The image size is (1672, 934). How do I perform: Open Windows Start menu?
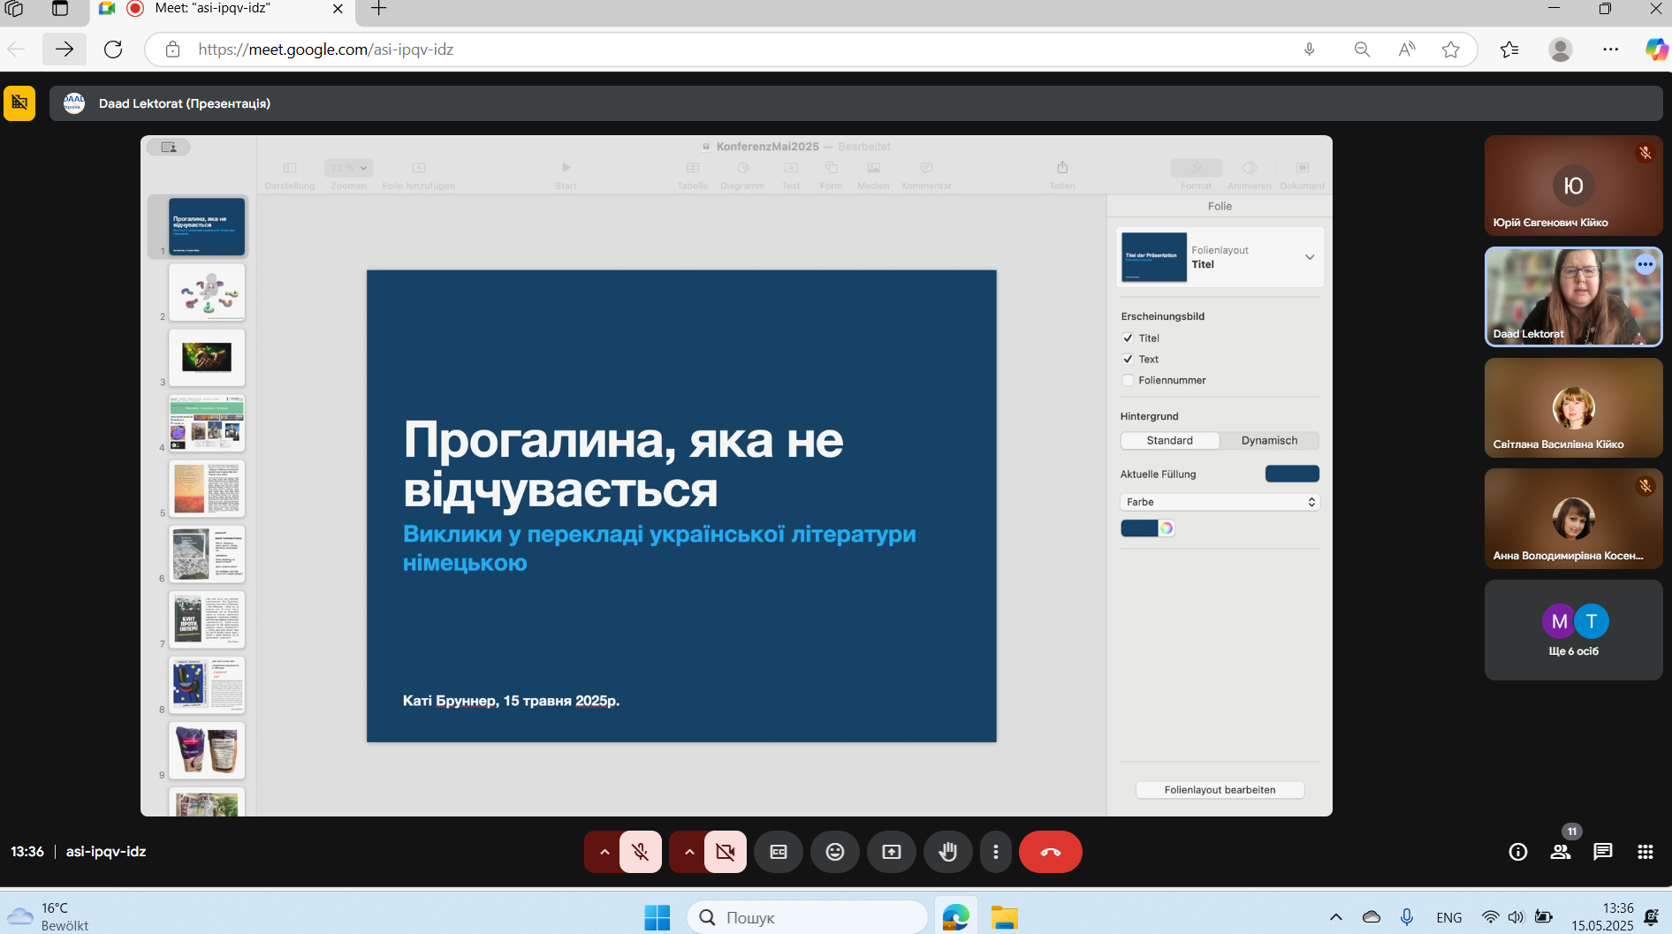pos(657,917)
